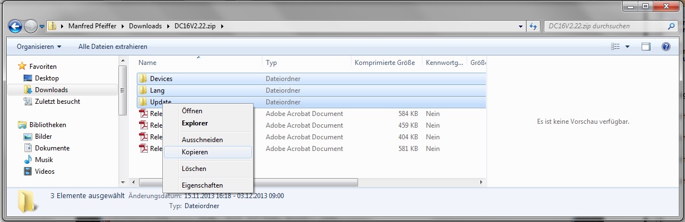Open the view options dropdown arrow
The width and height of the screenshot is (685, 222).
pos(628,47)
